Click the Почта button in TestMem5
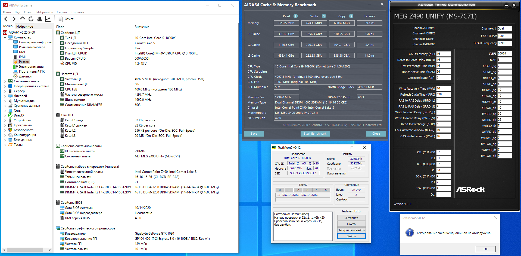This screenshot has height=256, width=521. [x=351, y=224]
